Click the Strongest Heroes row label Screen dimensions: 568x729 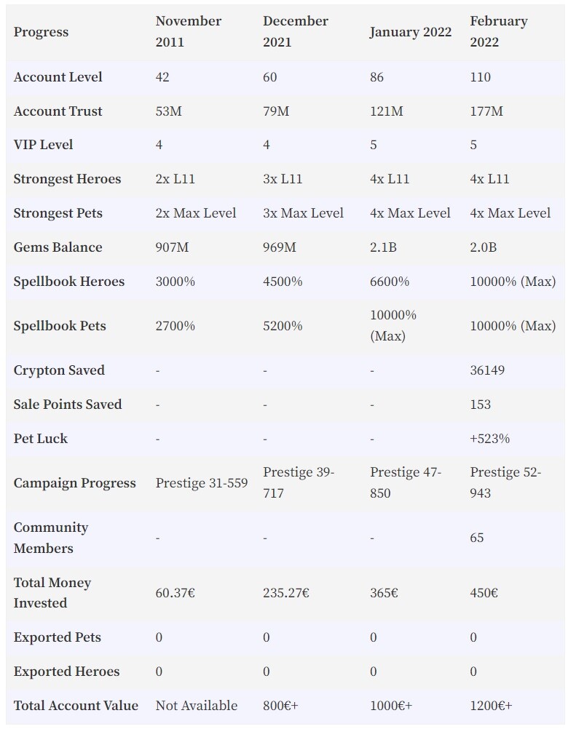click(67, 179)
